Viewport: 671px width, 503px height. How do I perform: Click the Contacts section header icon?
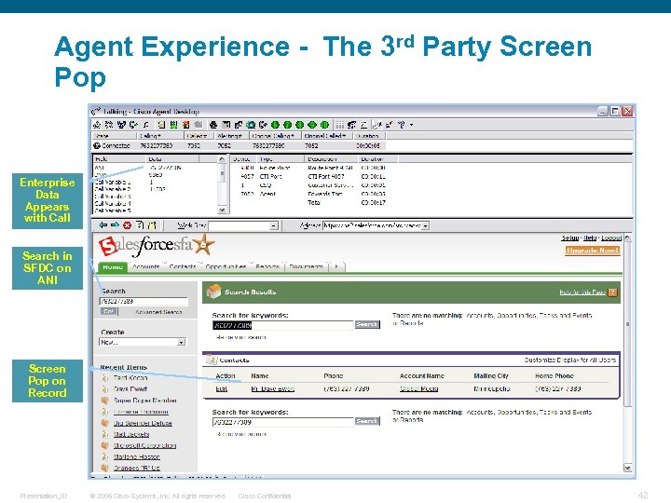(211, 360)
